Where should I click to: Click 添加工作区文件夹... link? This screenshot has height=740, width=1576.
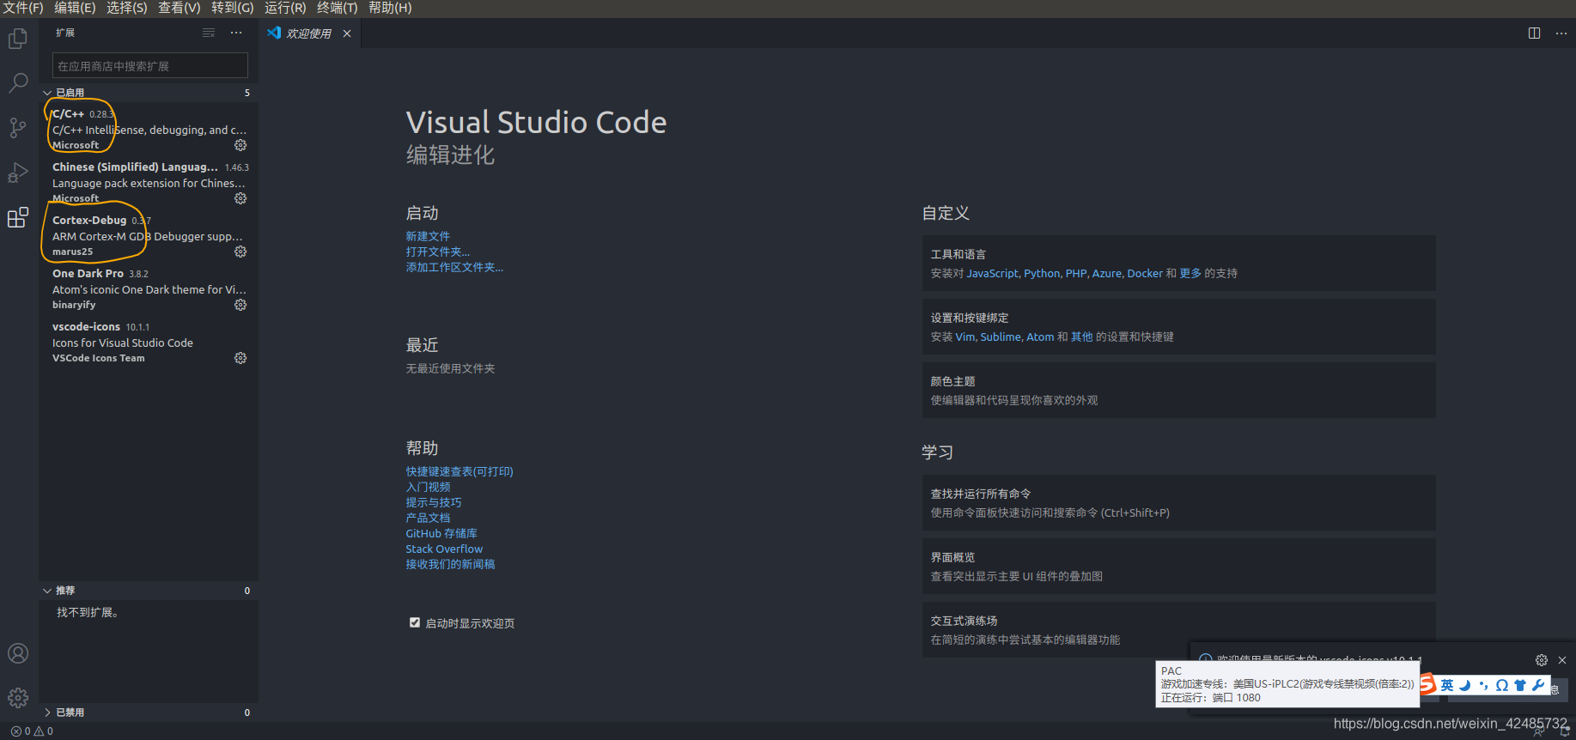[x=454, y=267]
